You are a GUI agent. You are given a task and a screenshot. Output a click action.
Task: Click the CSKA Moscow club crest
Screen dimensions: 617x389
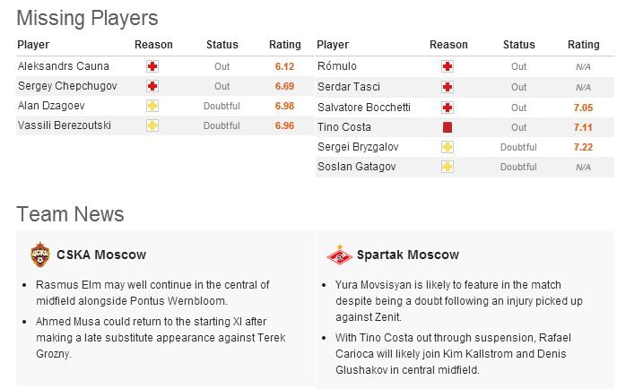point(38,254)
